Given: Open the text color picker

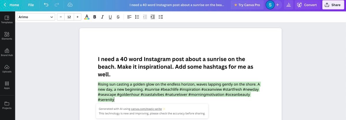Looking at the screenshot, I should [x=86, y=17].
